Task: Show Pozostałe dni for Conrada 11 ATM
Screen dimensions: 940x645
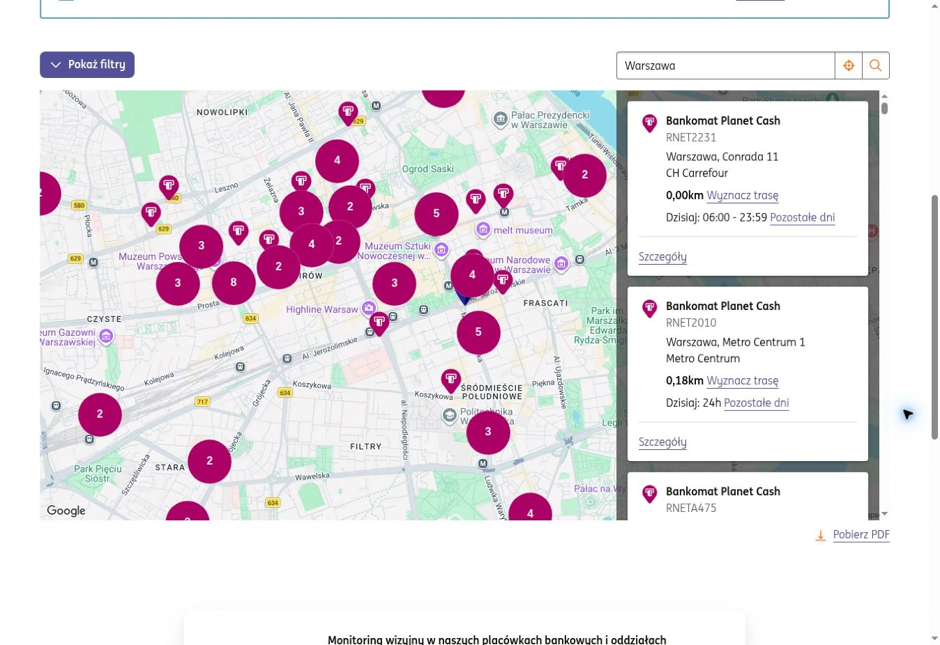Action: (803, 218)
